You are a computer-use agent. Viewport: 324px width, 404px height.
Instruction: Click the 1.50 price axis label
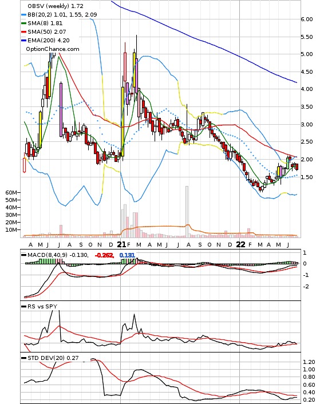click(307, 177)
